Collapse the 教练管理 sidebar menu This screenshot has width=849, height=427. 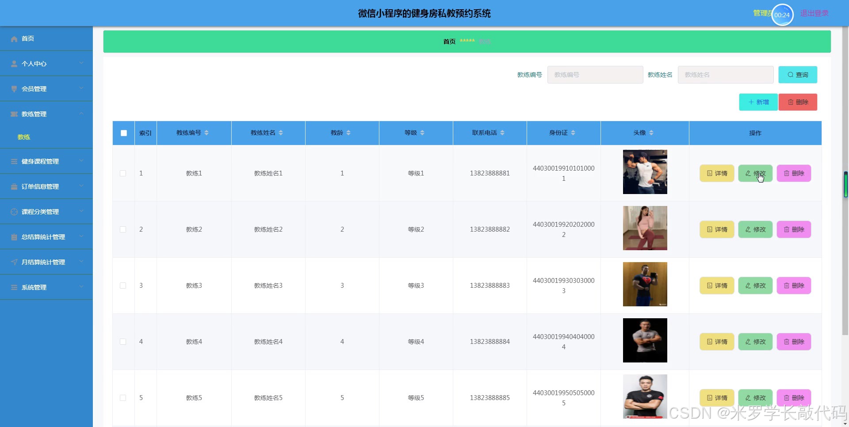[x=46, y=114]
